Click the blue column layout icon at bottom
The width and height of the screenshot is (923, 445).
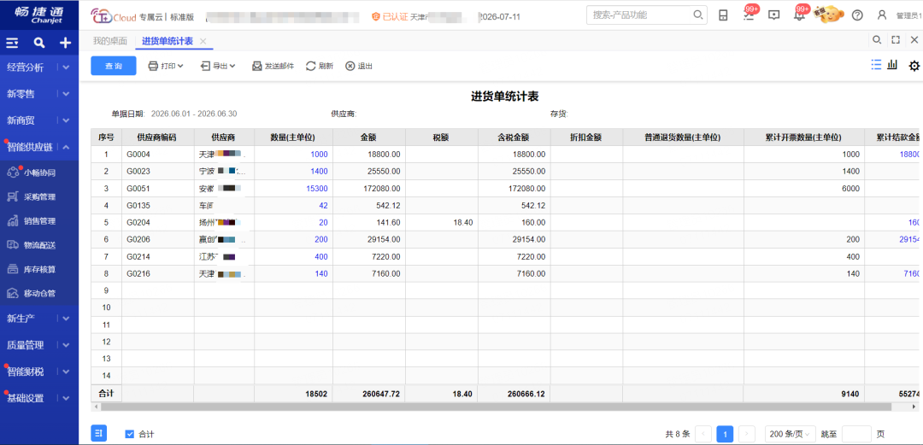pyautogui.click(x=99, y=433)
